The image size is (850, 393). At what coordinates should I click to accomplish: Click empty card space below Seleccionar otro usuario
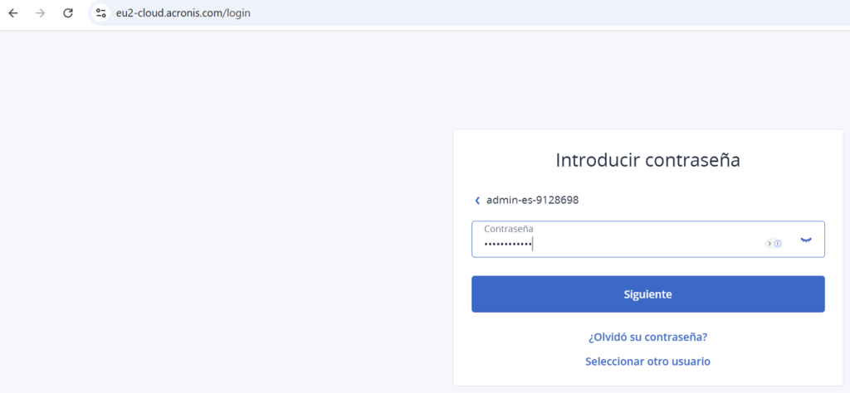pyautogui.click(x=647, y=377)
